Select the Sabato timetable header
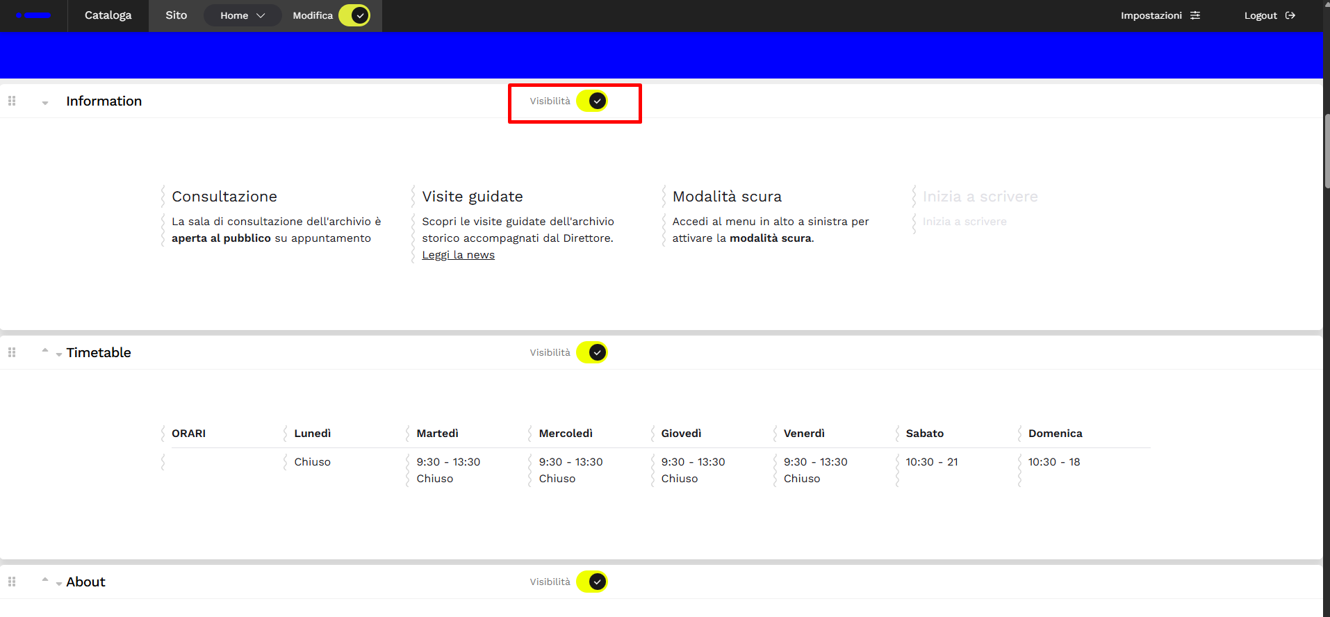The image size is (1330, 617). coord(925,434)
